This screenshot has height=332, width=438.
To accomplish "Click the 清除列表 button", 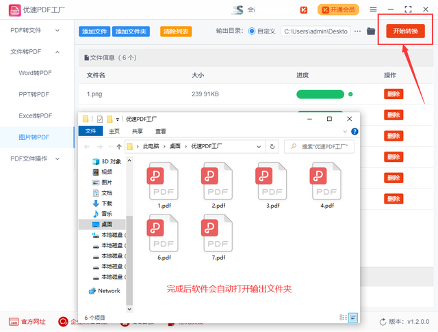I will (x=176, y=31).
